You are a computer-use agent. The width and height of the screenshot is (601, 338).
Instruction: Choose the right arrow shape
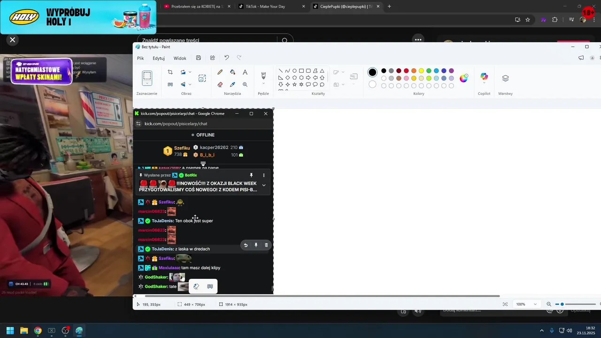point(308,78)
